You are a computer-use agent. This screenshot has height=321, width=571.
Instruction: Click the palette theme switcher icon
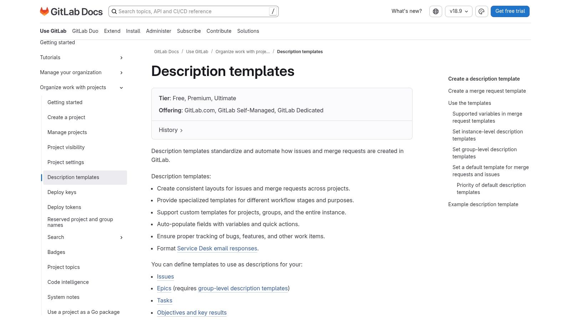pyautogui.click(x=481, y=11)
